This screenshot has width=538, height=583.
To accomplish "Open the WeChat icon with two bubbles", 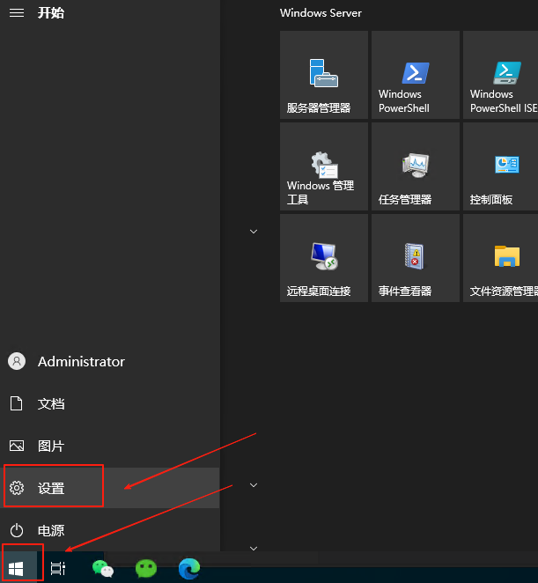I will pyautogui.click(x=103, y=569).
